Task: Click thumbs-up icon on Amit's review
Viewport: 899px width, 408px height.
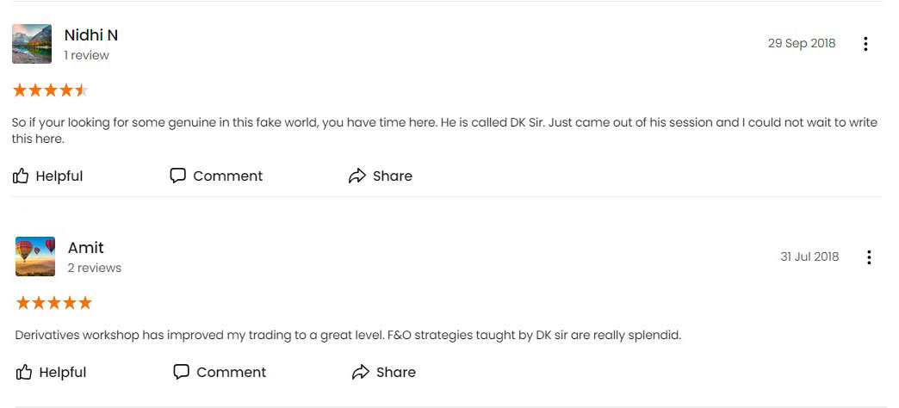Action: (x=24, y=373)
